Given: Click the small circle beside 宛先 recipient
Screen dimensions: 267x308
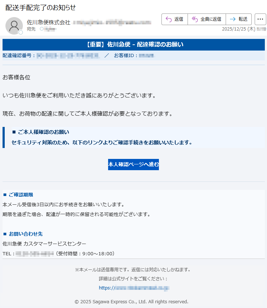Looking at the screenshot, I should [x=41, y=29].
